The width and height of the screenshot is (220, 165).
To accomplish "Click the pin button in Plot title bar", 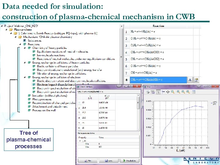I will [x=199, y=86].
